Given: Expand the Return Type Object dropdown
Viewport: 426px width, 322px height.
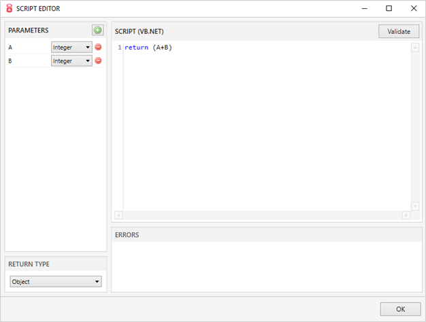Looking at the screenshot, I should coord(56,281).
